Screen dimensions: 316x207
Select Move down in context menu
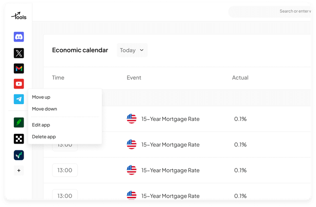tap(45, 109)
